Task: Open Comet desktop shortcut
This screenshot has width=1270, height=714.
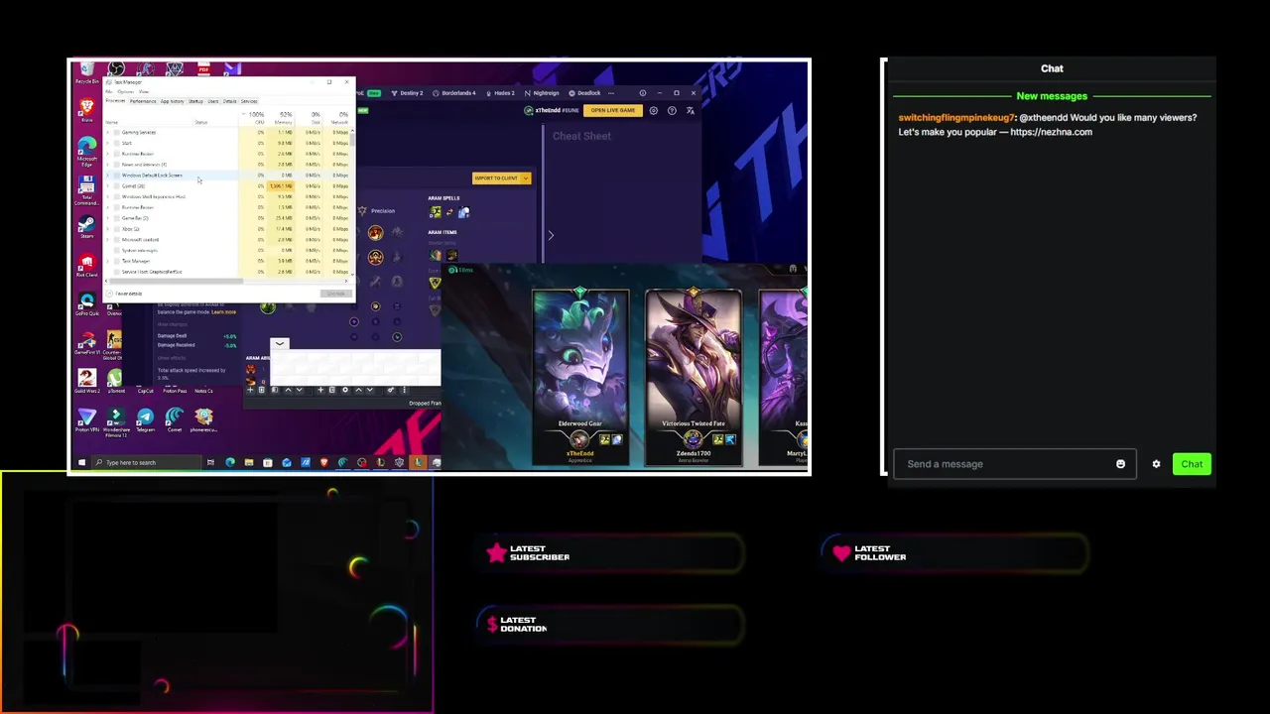Action: coord(175,419)
